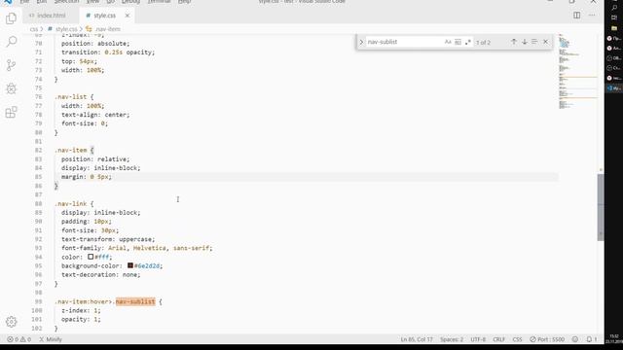This screenshot has height=350, width=623.
Task: Open the Source Control view
Action: pos(11,65)
